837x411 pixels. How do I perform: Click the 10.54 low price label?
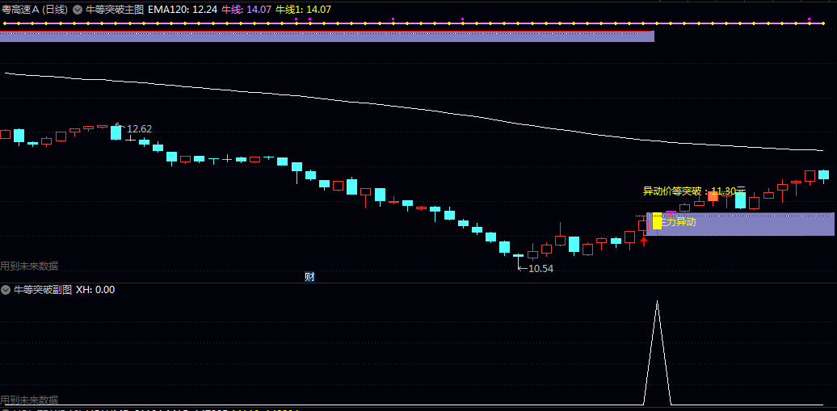(540, 269)
